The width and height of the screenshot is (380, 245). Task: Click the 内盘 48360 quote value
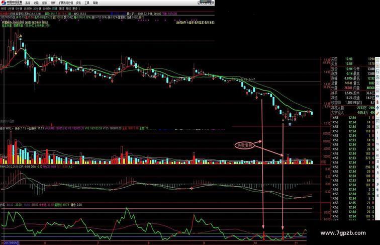click(x=370, y=88)
